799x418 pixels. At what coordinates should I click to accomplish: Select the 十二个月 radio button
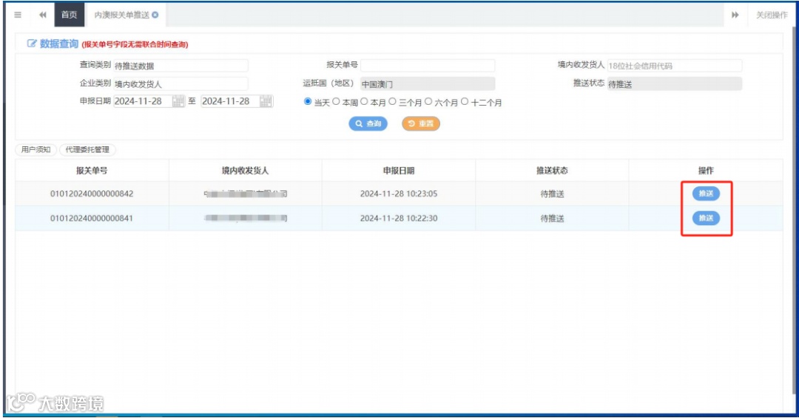[465, 102]
